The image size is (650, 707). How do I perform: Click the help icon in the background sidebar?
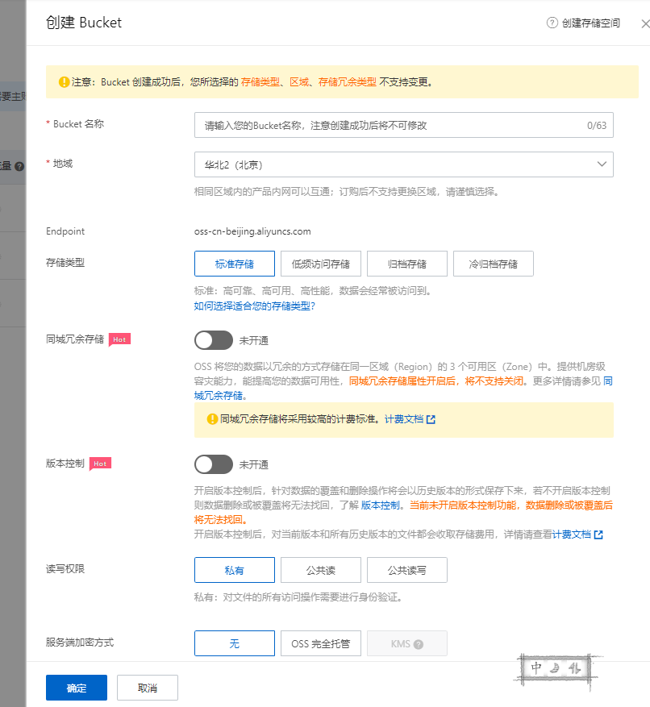pos(19,166)
